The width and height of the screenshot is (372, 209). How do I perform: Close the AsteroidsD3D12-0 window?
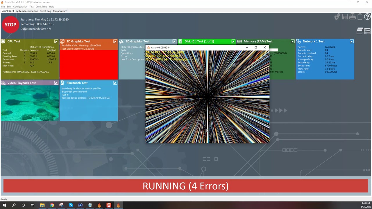click(264, 47)
